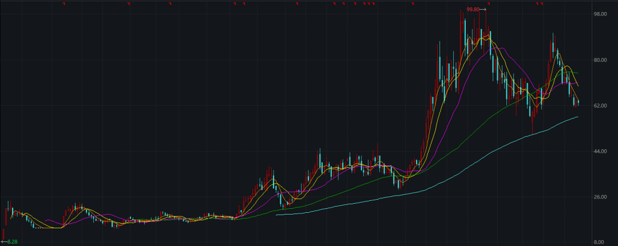Select the green moving average line's left end
The height and width of the screenshot is (246, 618).
click(137, 220)
